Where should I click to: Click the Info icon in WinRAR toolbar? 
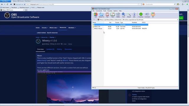point(134,15)
